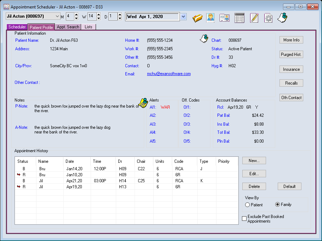Screen dimensions: 322x241
Task: Open the Appt. Search tab
Action: (x=68, y=27)
